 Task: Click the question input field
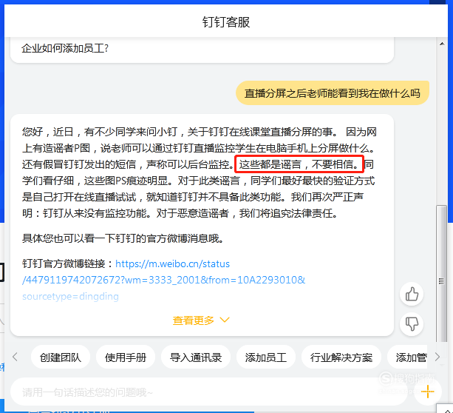coord(208,392)
